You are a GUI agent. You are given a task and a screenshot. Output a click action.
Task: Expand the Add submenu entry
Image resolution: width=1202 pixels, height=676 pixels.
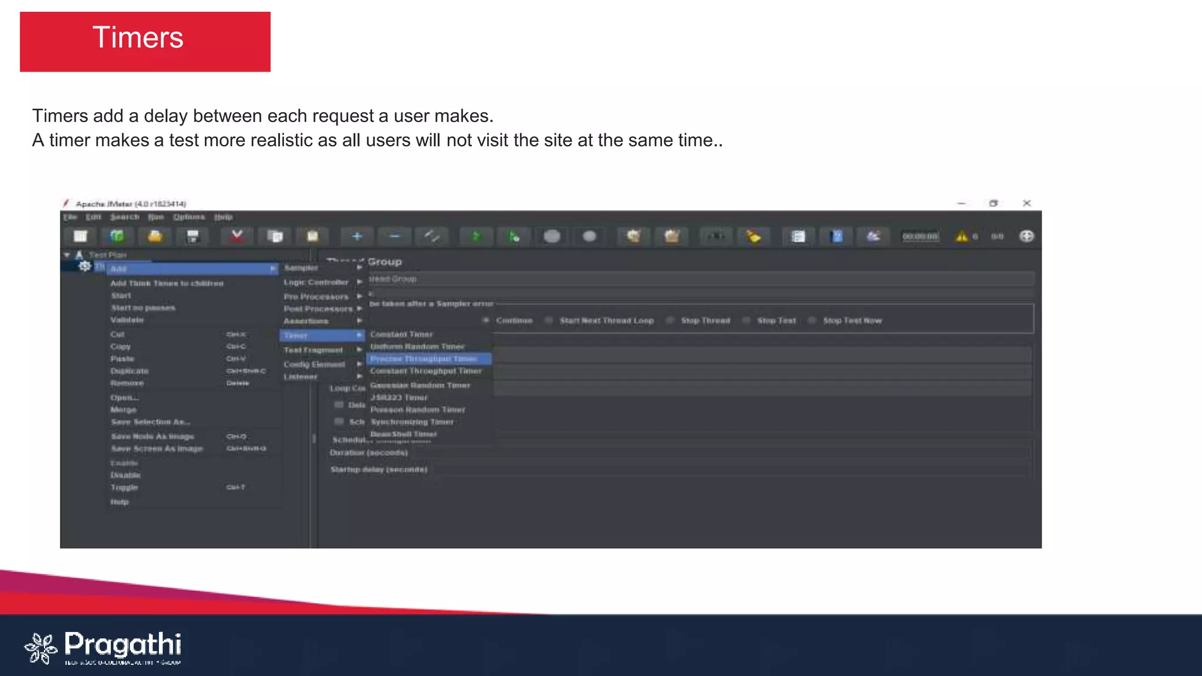tap(193, 269)
